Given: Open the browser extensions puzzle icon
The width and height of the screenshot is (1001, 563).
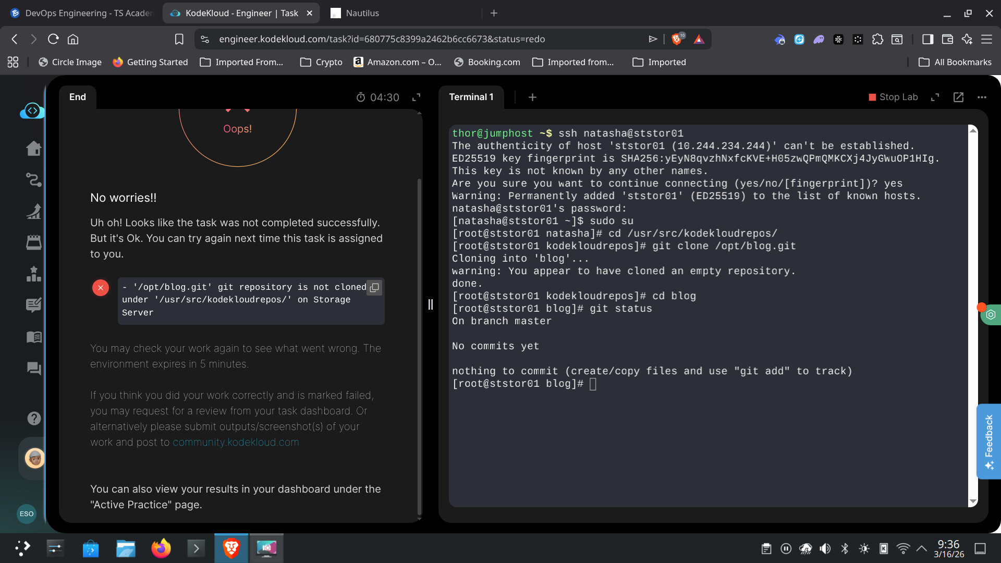Looking at the screenshot, I should [x=877, y=39].
